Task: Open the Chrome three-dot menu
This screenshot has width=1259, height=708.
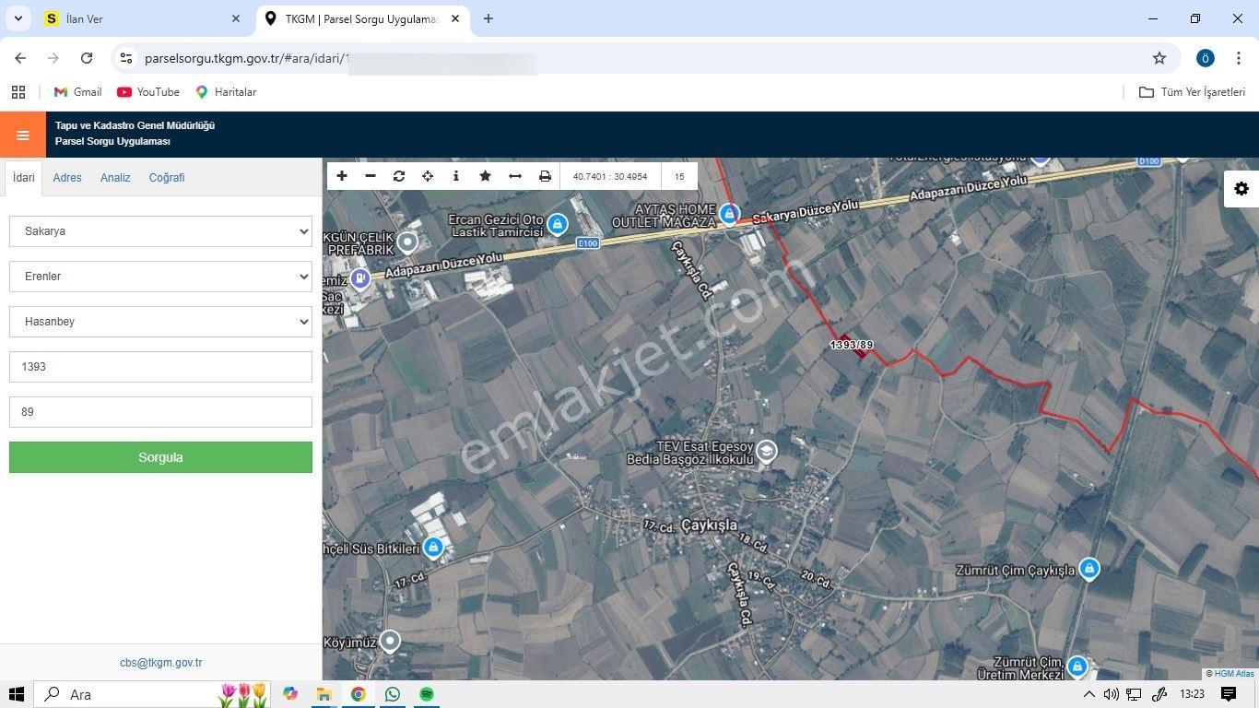Action: click(1239, 58)
